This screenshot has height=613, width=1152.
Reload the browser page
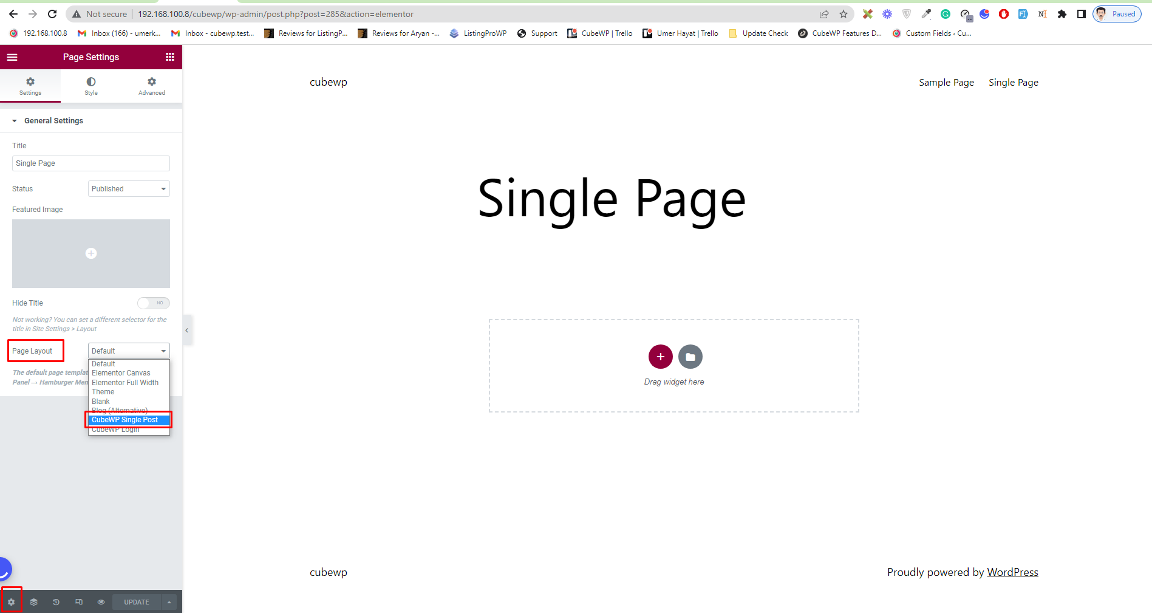[52, 14]
